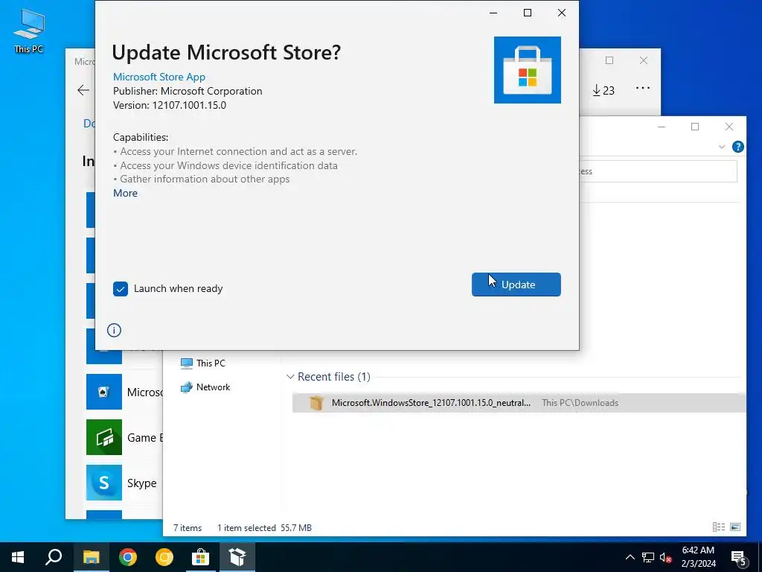Click the Update button in installer dialog
762x572 pixels.
click(x=516, y=285)
